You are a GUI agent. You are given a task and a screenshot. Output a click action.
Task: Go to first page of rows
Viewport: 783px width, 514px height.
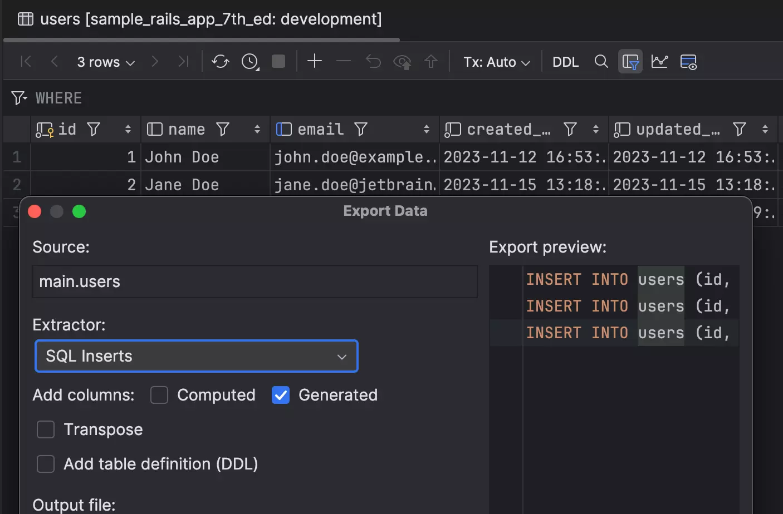click(x=26, y=61)
